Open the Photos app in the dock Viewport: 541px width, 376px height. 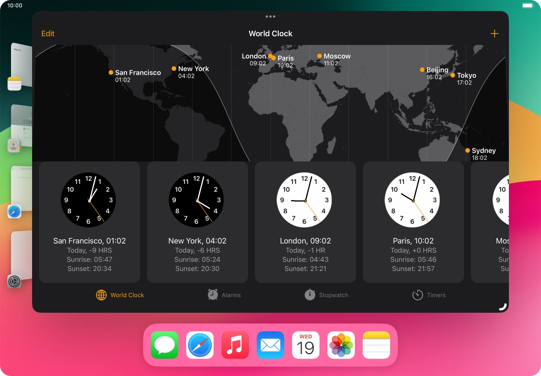(341, 345)
